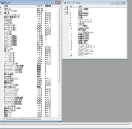The height and width of the screenshot is (129, 132).
Task: Sort variable list by 初期値 column header
Action: point(51,6)
